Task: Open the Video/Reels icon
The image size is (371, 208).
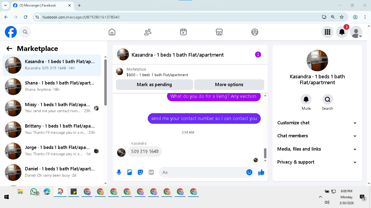Action: pyautogui.click(x=183, y=32)
